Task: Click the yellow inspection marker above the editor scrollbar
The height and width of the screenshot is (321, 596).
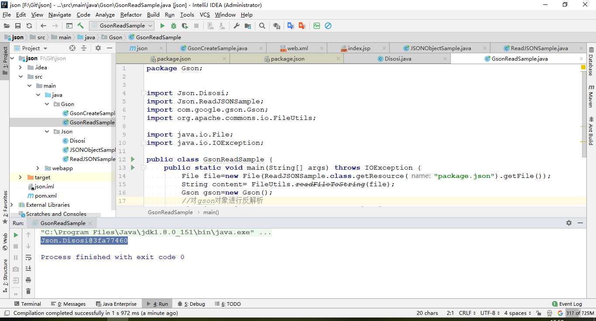Action: click(583, 68)
